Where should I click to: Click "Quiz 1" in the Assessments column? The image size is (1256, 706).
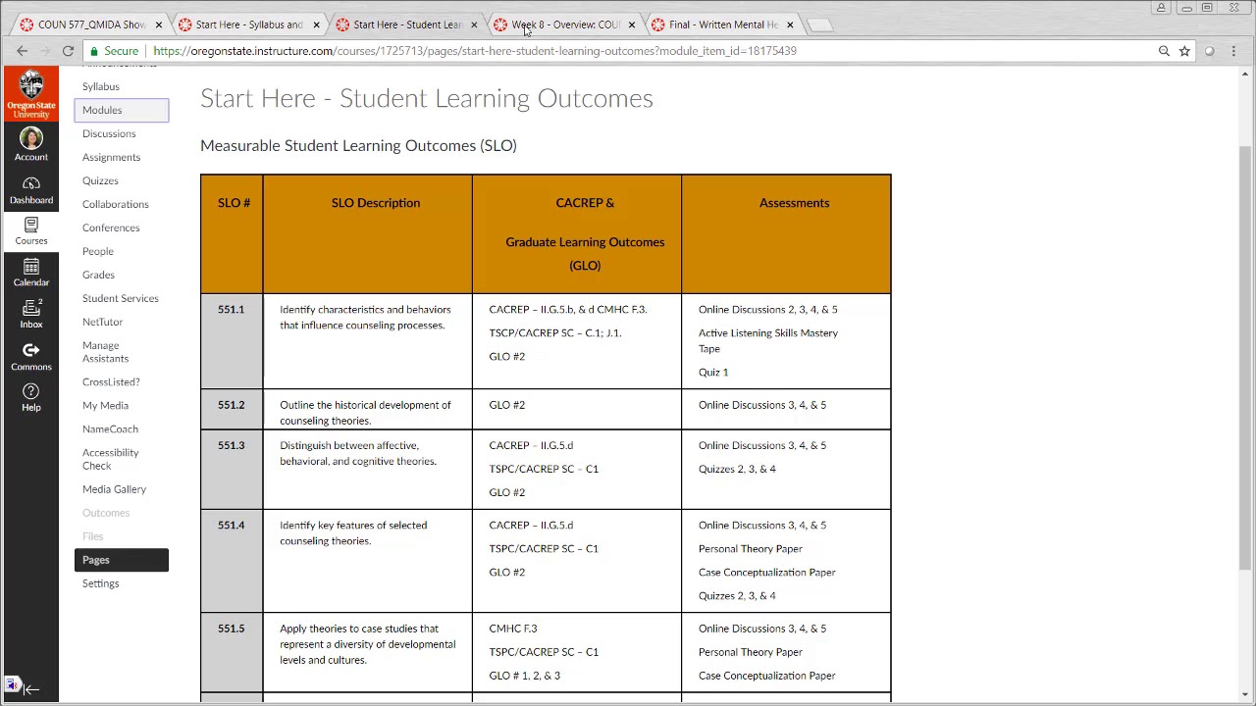713,373
